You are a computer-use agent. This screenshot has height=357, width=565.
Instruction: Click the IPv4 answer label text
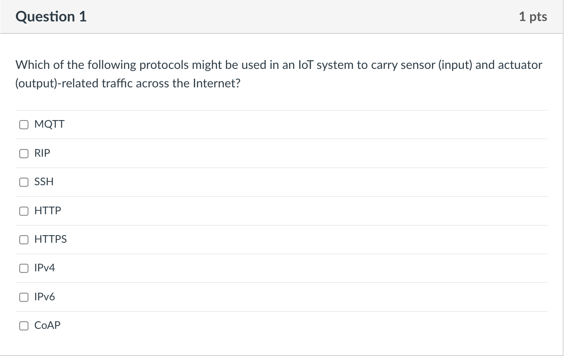click(44, 268)
